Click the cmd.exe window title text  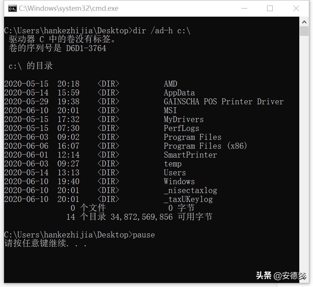click(x=69, y=8)
